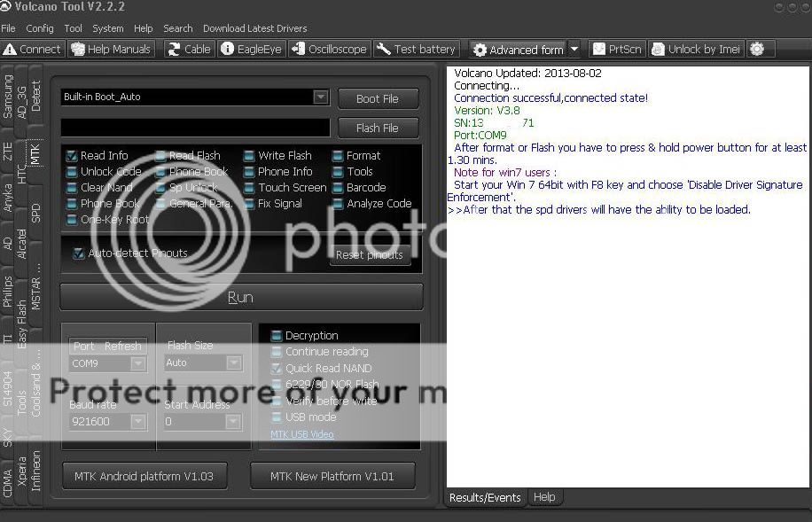The height and width of the screenshot is (522, 812).
Task: Toggle Quick Read NAND checkbox
Action: [277, 368]
